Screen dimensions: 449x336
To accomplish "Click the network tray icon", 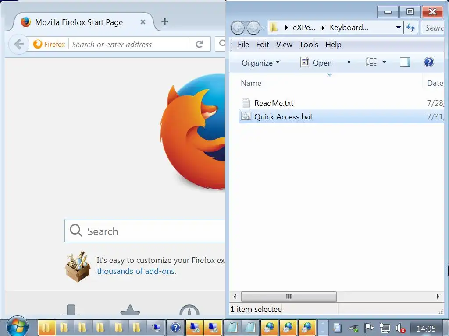I will [x=385, y=328].
